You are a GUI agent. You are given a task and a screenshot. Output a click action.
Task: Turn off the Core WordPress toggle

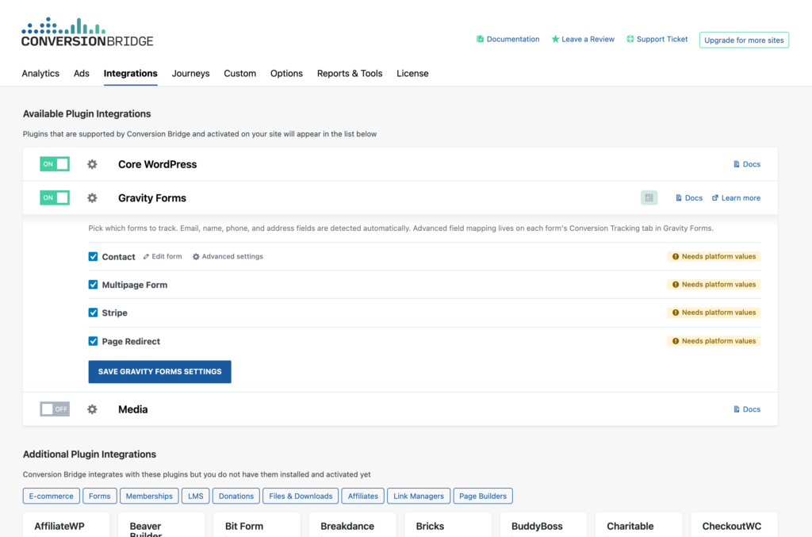55,164
